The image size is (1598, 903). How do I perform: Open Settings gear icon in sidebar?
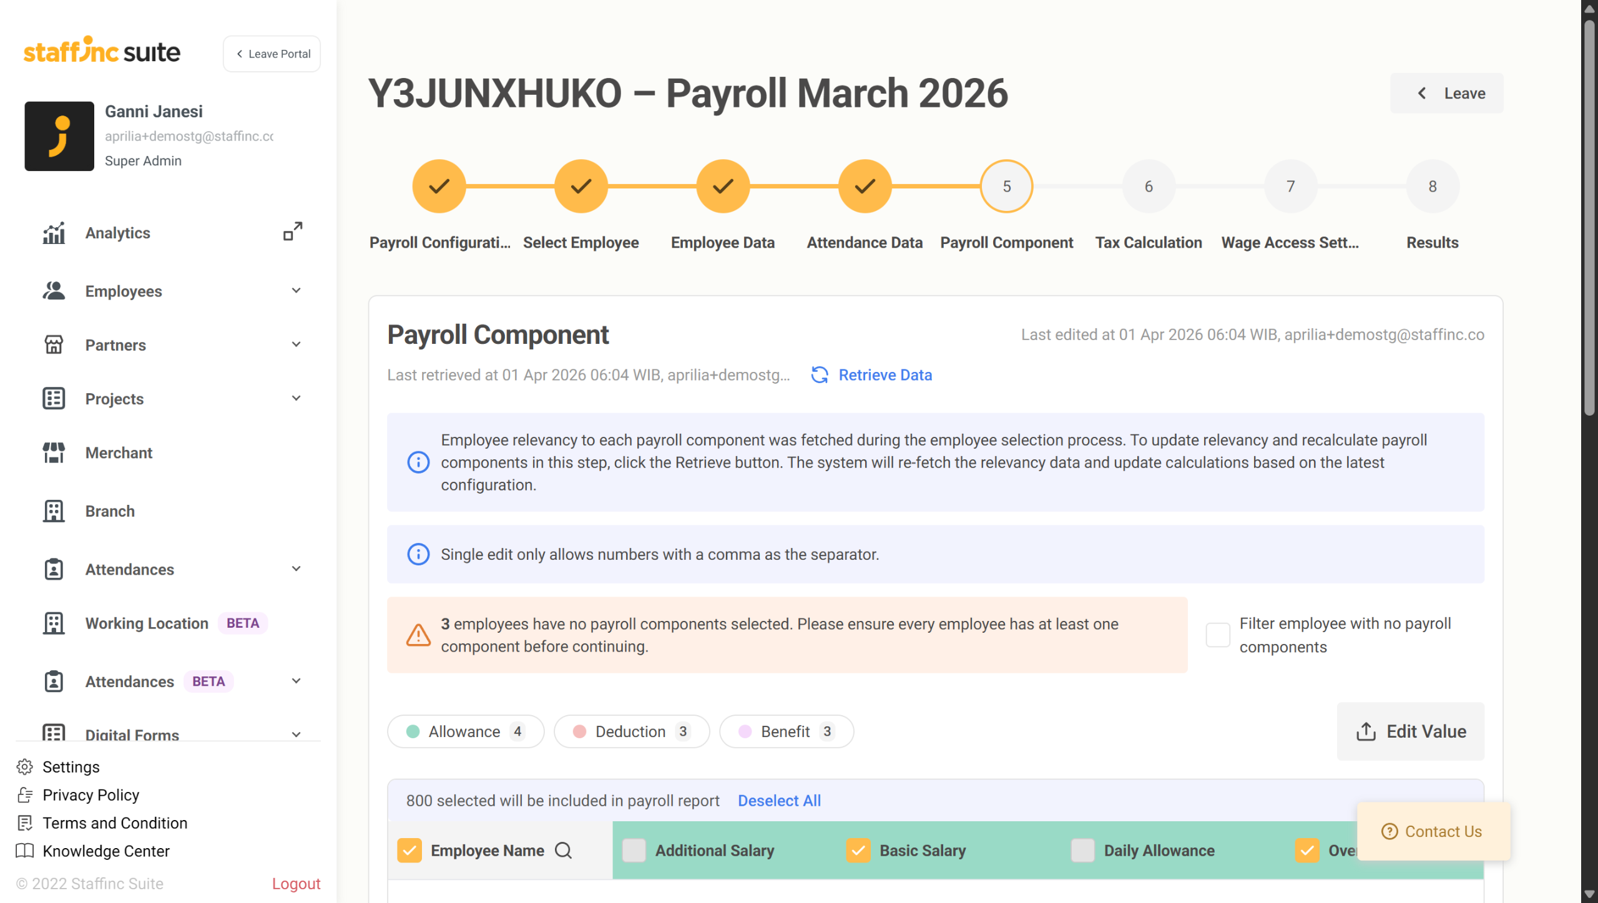[x=25, y=767]
